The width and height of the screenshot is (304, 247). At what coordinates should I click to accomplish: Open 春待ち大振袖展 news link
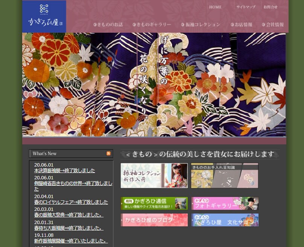[69, 228]
